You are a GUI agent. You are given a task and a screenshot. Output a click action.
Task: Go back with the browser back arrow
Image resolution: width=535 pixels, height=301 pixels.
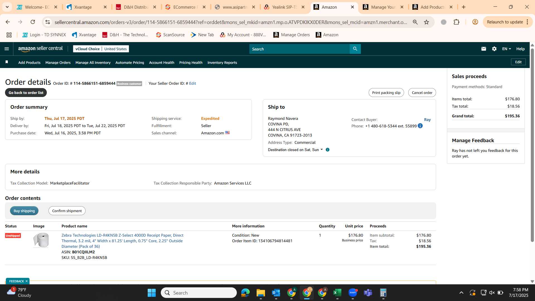8,22
